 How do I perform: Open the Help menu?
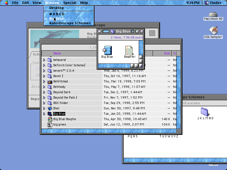click(84, 3)
